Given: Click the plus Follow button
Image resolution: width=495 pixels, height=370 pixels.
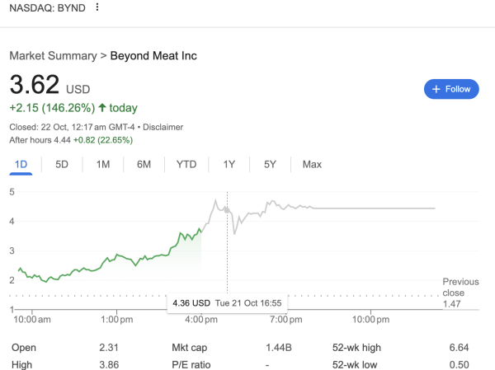Looking at the screenshot, I should click(451, 89).
